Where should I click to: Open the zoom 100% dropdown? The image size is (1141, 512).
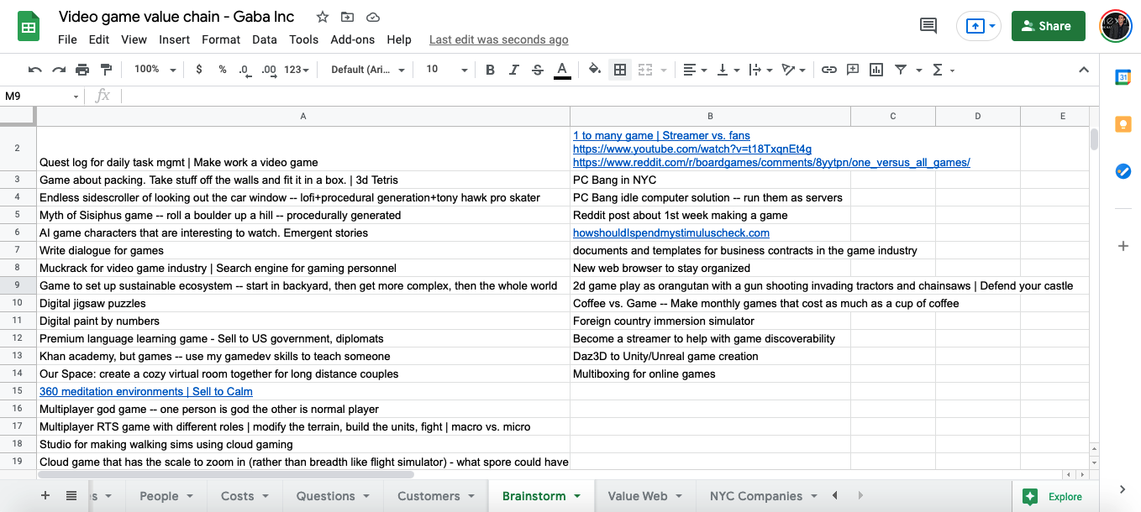click(x=155, y=70)
